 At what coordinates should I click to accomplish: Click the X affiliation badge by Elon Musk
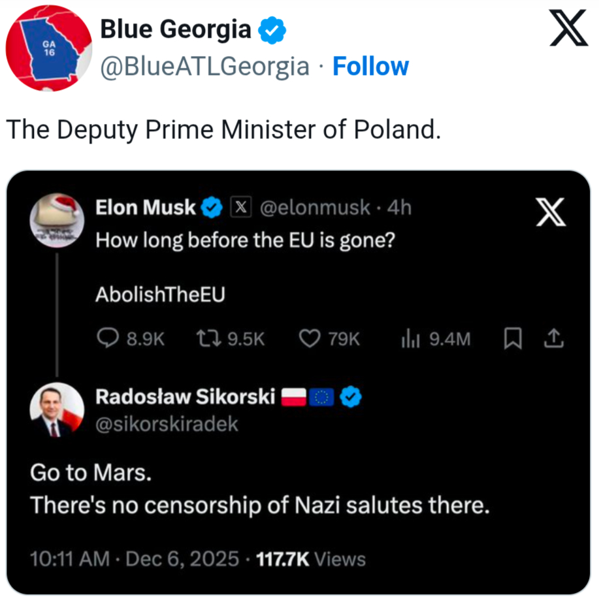[240, 208]
